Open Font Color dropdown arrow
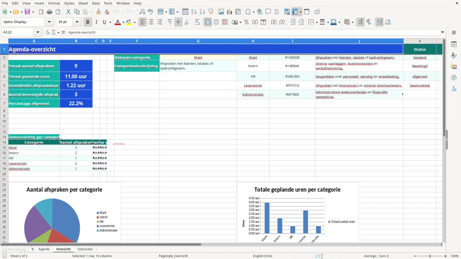 123,22
